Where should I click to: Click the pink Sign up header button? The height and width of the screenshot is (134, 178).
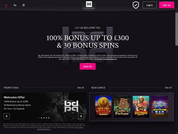pos(167,5)
